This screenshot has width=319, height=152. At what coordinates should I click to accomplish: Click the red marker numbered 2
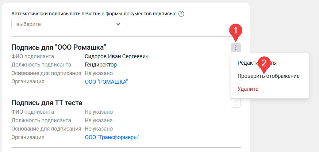tap(264, 63)
